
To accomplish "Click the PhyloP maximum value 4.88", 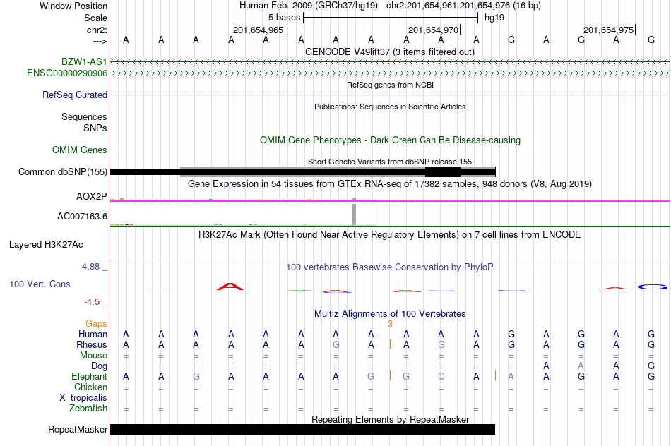I will (x=90, y=267).
